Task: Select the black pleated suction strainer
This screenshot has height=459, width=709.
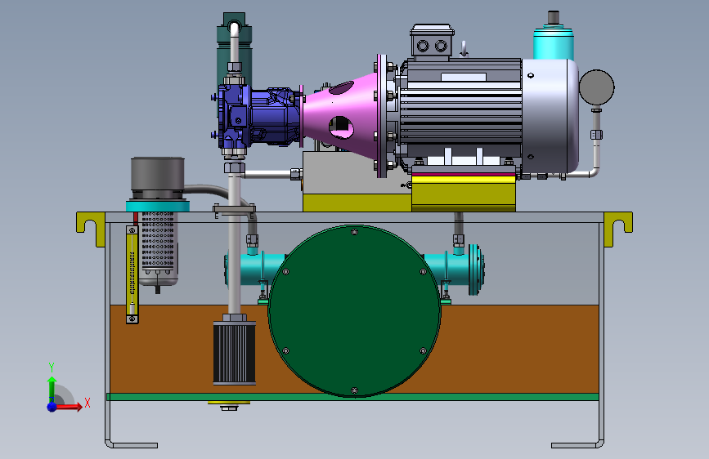Action: (x=234, y=353)
